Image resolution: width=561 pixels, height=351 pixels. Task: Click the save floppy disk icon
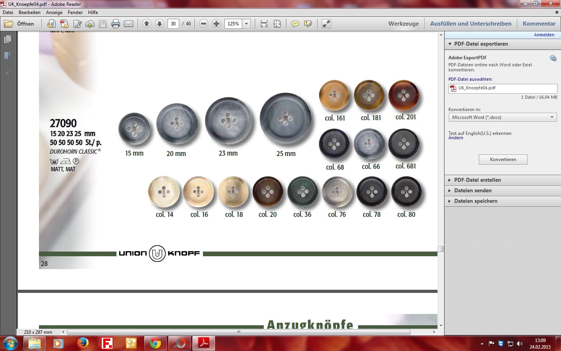tap(103, 24)
